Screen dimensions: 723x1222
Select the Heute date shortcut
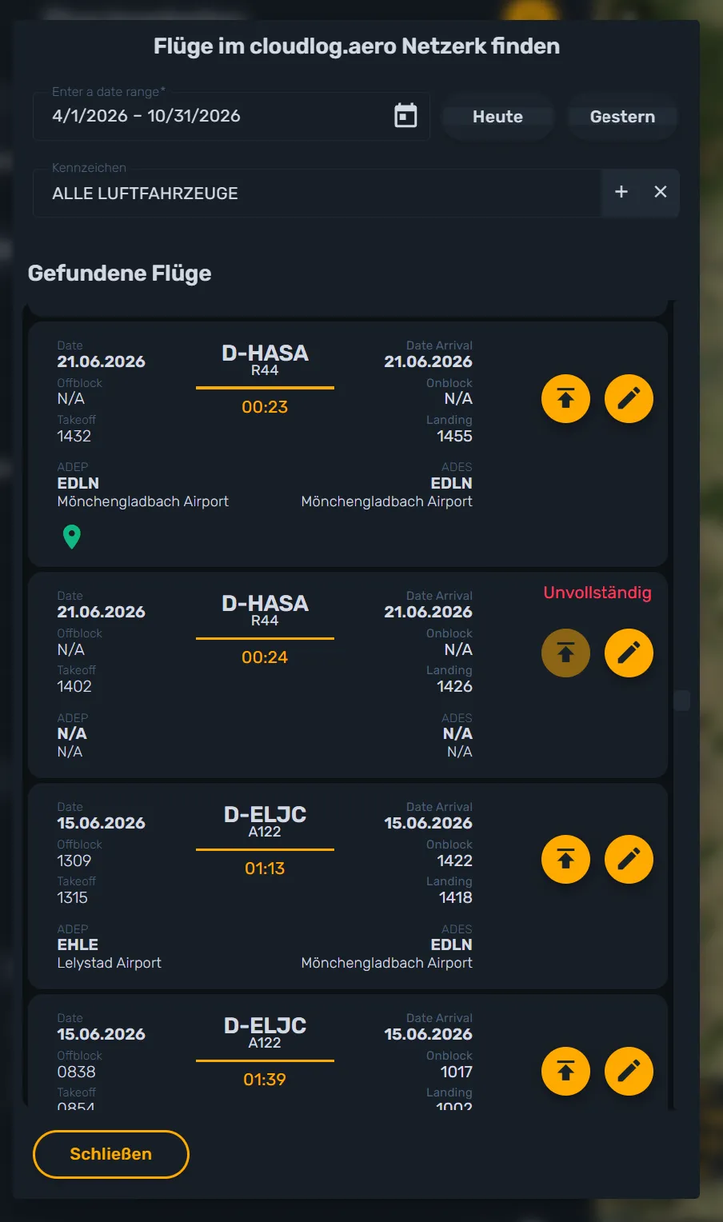497,117
